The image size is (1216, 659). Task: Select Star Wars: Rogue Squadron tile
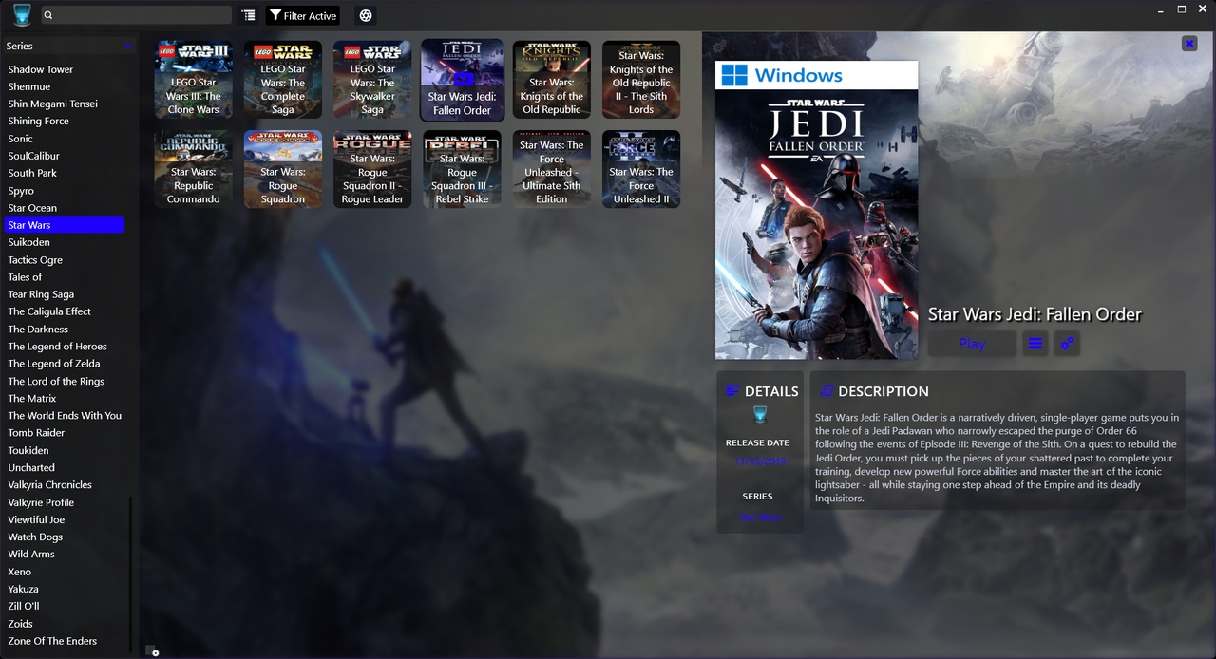click(283, 169)
